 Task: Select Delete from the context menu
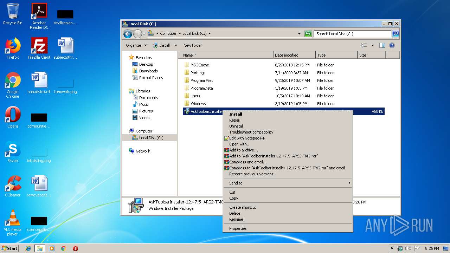pos(288,213)
